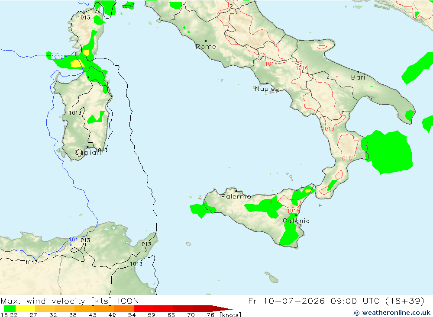This screenshot has width=433, height=317.
Task: Click the Catania city label
Action: [296, 221]
